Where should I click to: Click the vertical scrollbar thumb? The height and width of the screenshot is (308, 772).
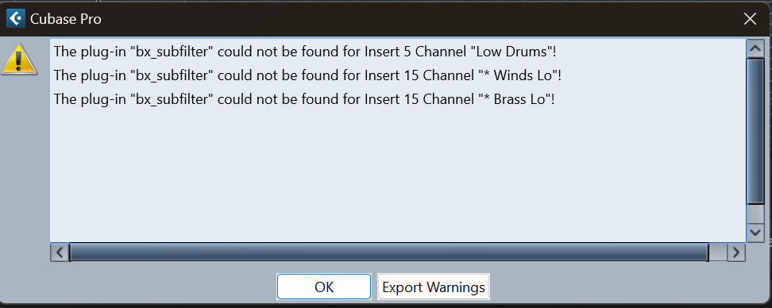pyautogui.click(x=755, y=130)
